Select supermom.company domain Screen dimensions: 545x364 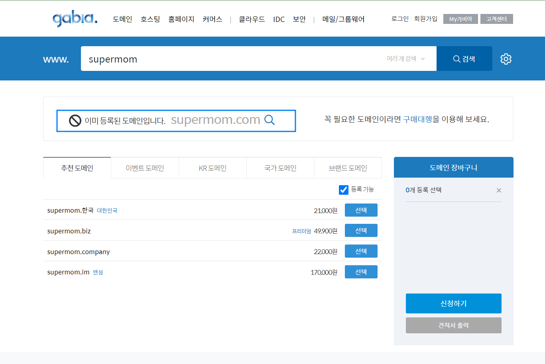[361, 251]
